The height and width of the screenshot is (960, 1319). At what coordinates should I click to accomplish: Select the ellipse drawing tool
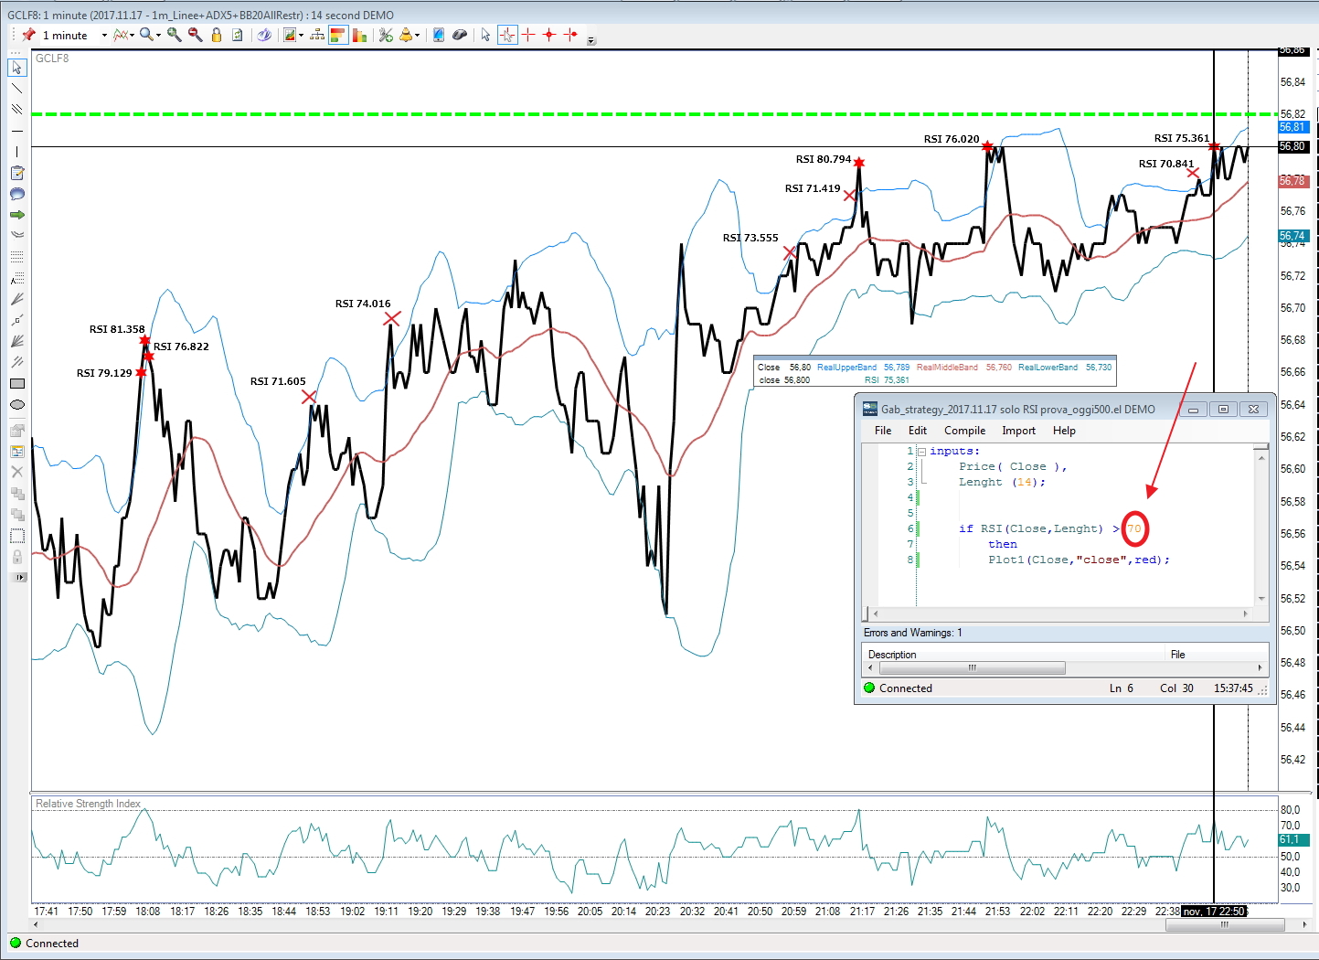tap(16, 404)
